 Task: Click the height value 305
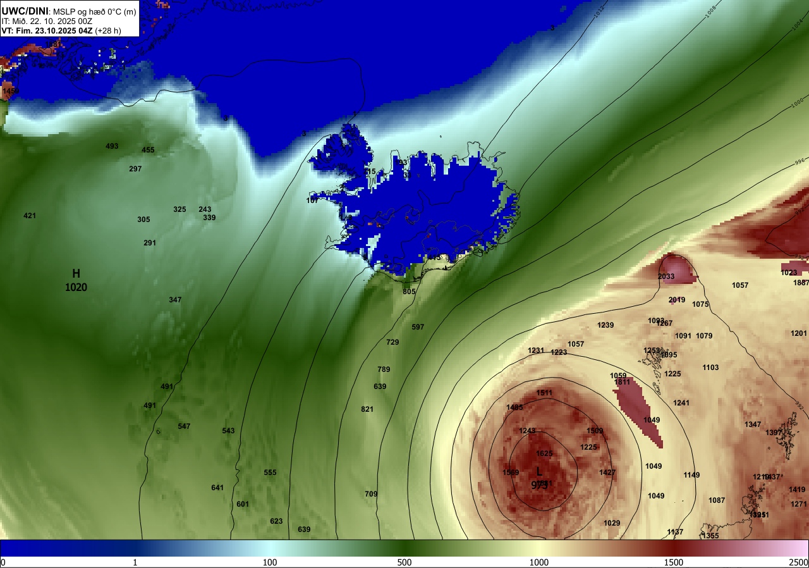click(143, 219)
